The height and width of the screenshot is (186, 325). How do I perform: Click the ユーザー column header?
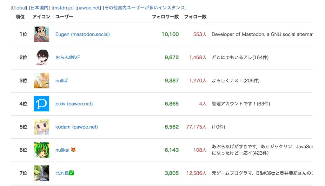pyautogui.click(x=64, y=17)
